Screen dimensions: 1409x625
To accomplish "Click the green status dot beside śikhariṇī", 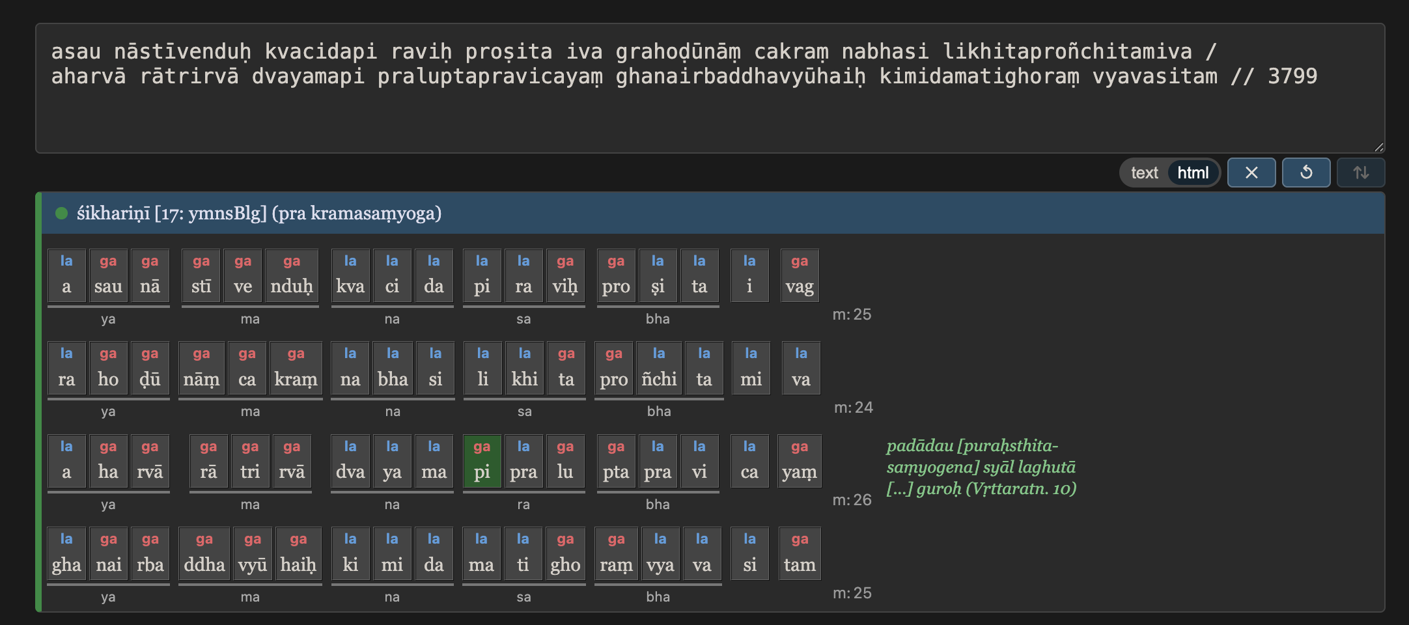I will pos(62,214).
